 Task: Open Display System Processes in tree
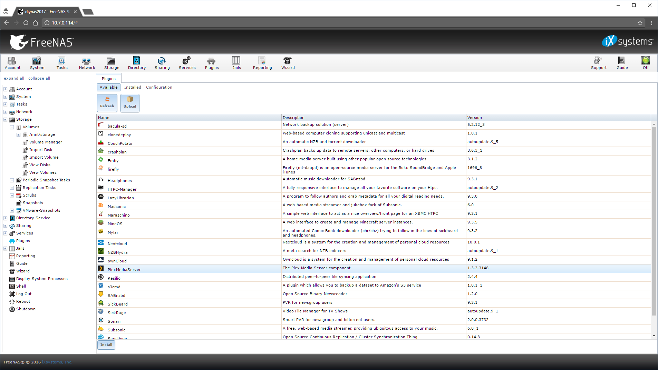pyautogui.click(x=42, y=279)
